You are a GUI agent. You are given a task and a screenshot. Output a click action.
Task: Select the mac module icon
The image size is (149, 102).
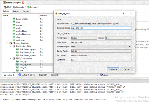click(14, 22)
